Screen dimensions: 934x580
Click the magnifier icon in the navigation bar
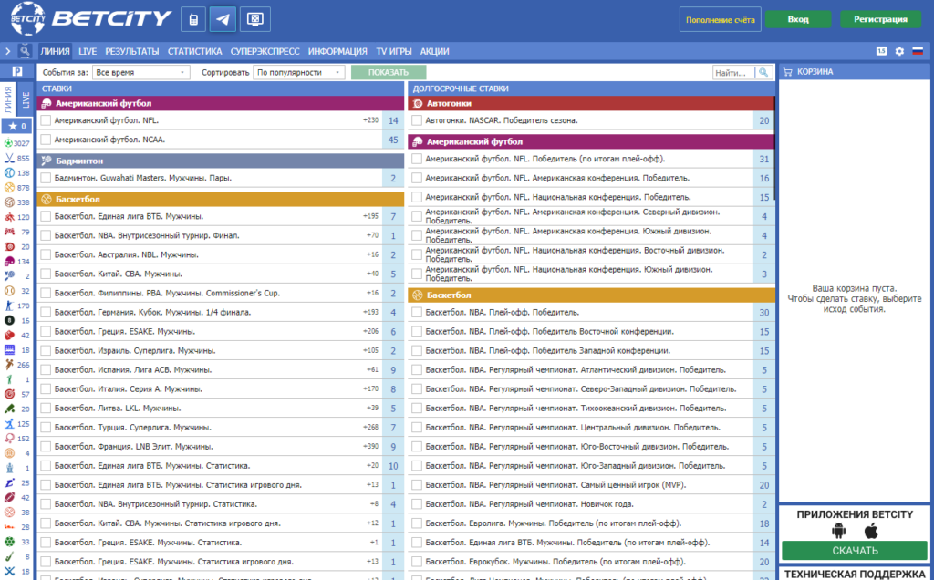coord(25,51)
